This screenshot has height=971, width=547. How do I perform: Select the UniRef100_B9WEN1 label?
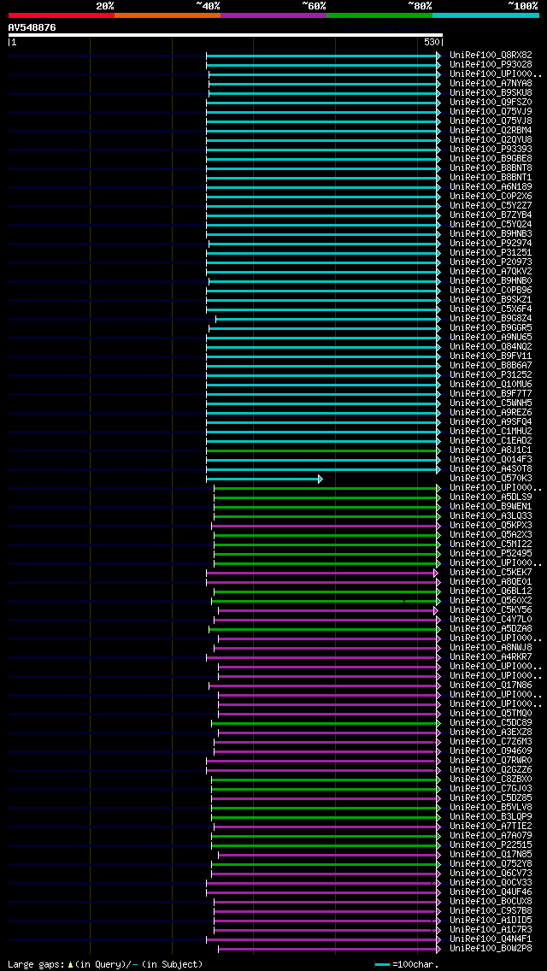click(x=491, y=507)
